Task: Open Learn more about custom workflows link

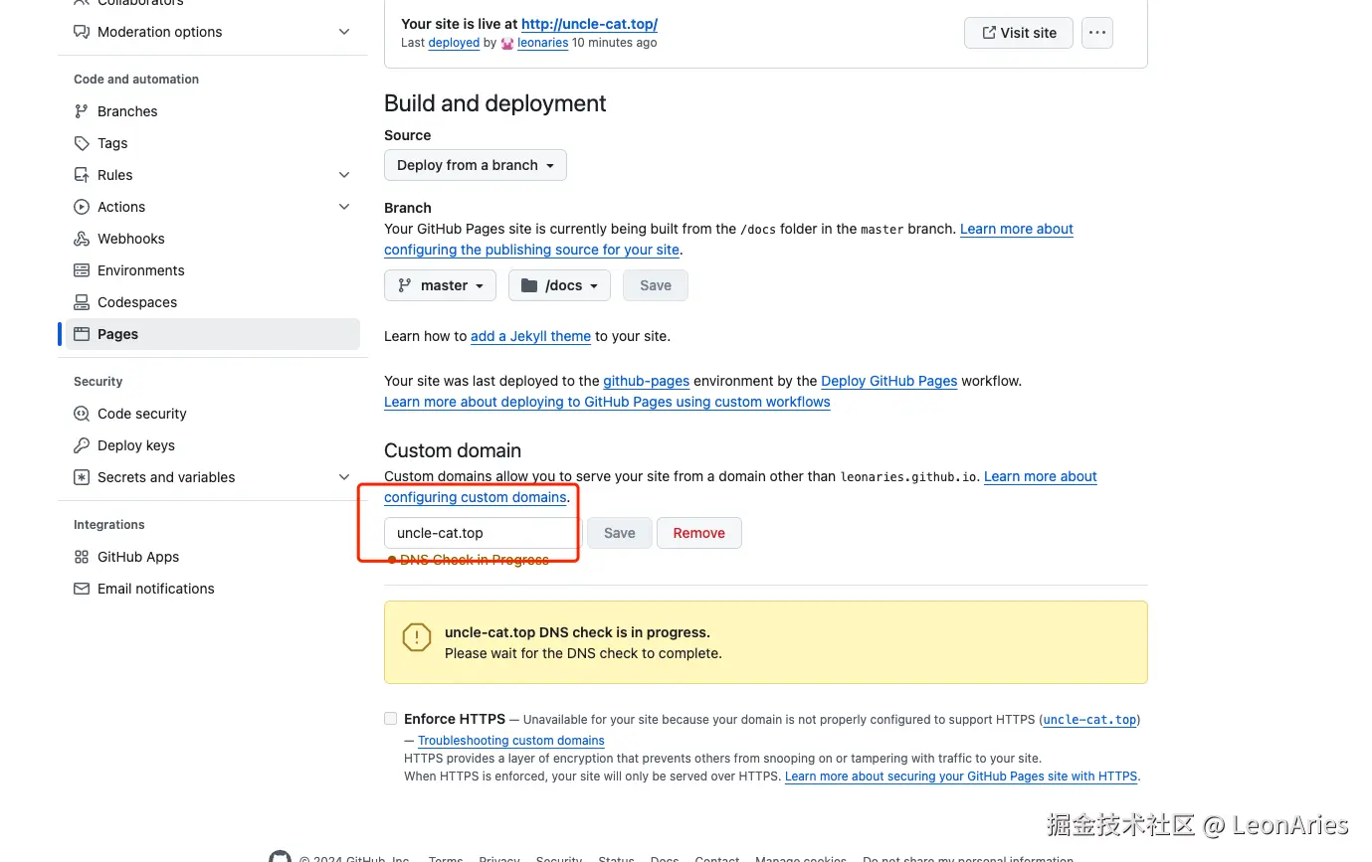Action: [607, 402]
